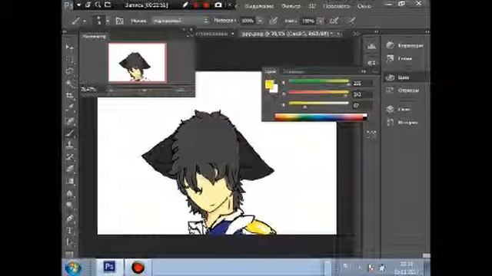492x276 pixels.
Task: Open the Histogram panel icon
Action: (371, 47)
